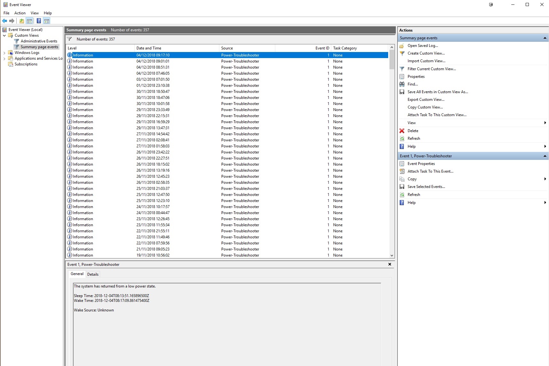Click the Back arrow in toolbar
Image resolution: width=549 pixels, height=366 pixels.
(x=4, y=21)
